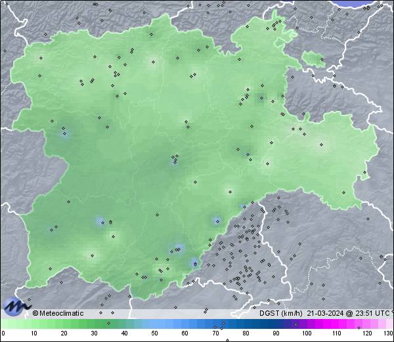
Task: Click scale label 120
Action: tap(367, 333)
